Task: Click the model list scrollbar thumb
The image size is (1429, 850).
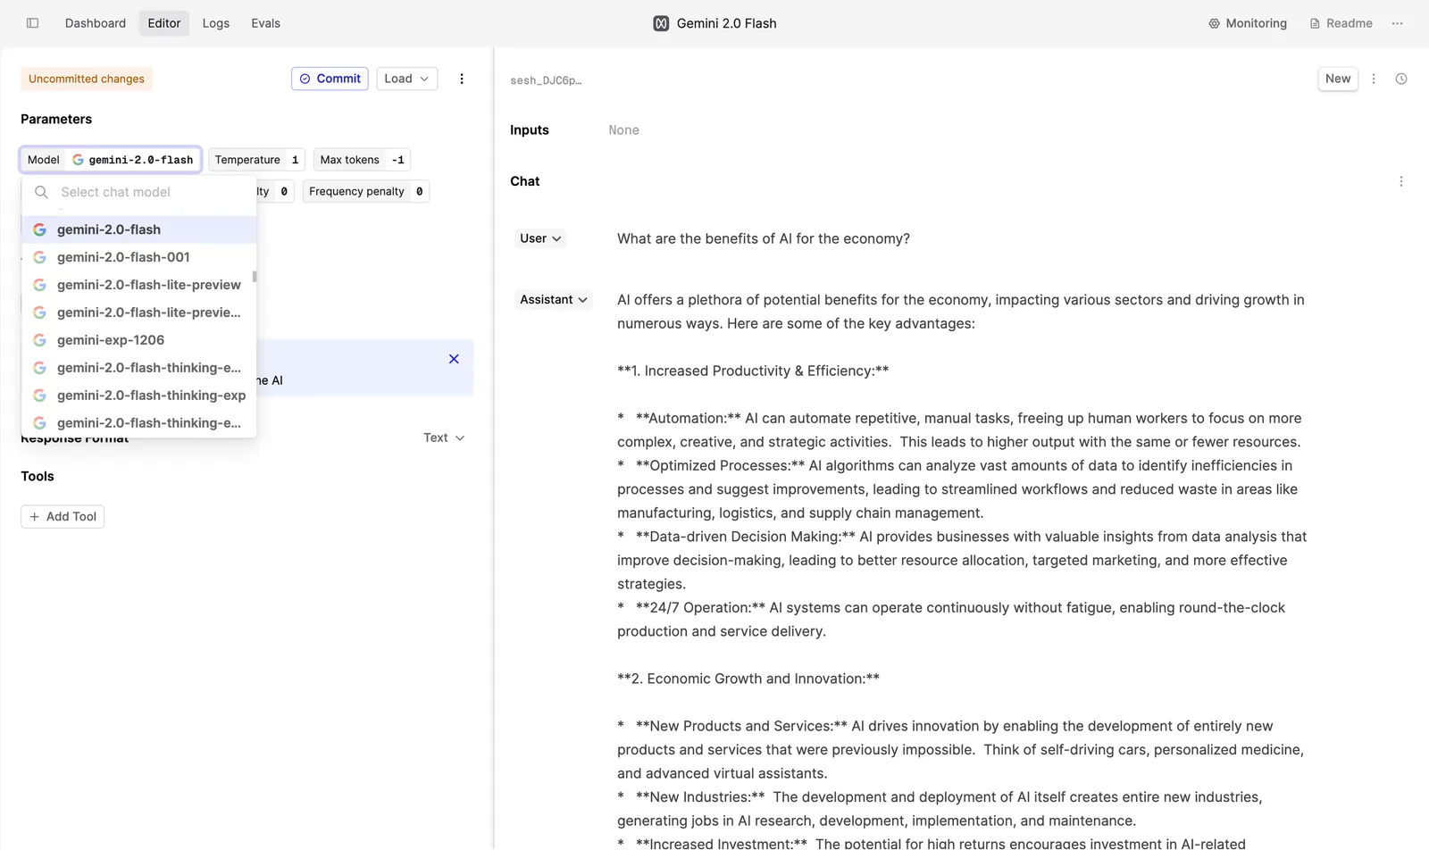Action: click(x=255, y=277)
